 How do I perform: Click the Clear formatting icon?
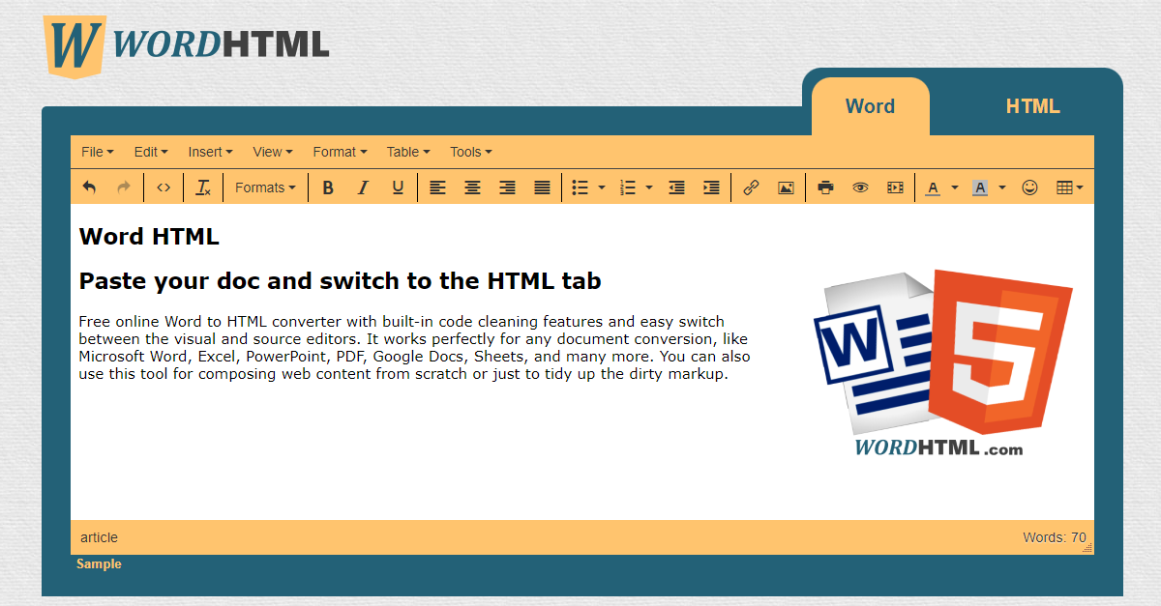203,188
